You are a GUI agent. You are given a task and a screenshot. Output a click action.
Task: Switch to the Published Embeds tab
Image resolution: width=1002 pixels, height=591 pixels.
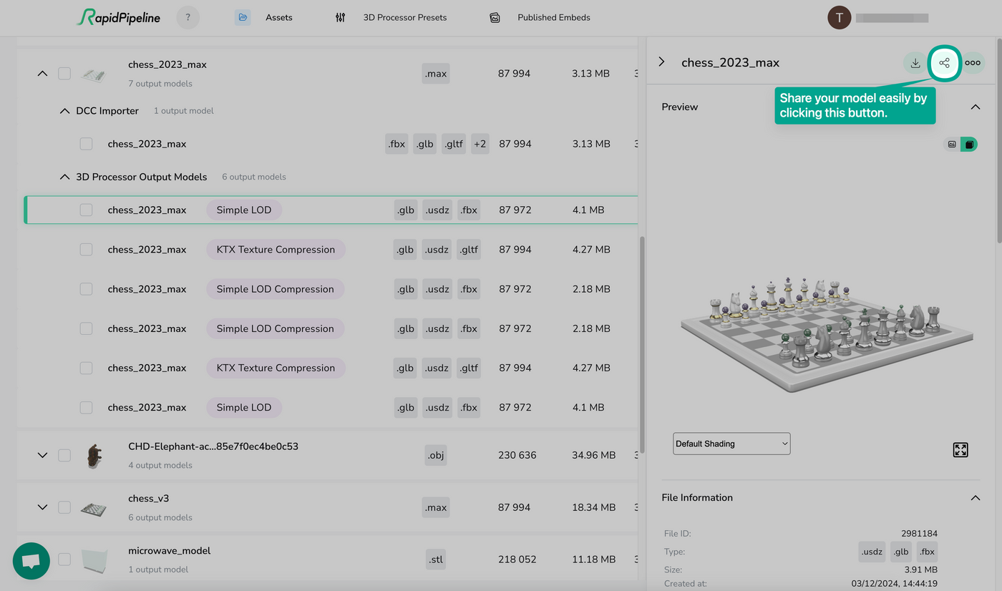tap(554, 18)
